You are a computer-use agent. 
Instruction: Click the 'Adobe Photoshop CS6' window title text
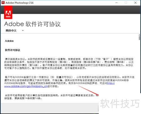(x=19, y=3)
